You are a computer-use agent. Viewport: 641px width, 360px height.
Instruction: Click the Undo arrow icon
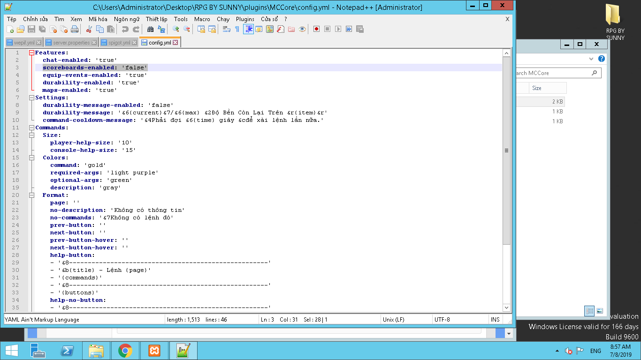click(125, 29)
